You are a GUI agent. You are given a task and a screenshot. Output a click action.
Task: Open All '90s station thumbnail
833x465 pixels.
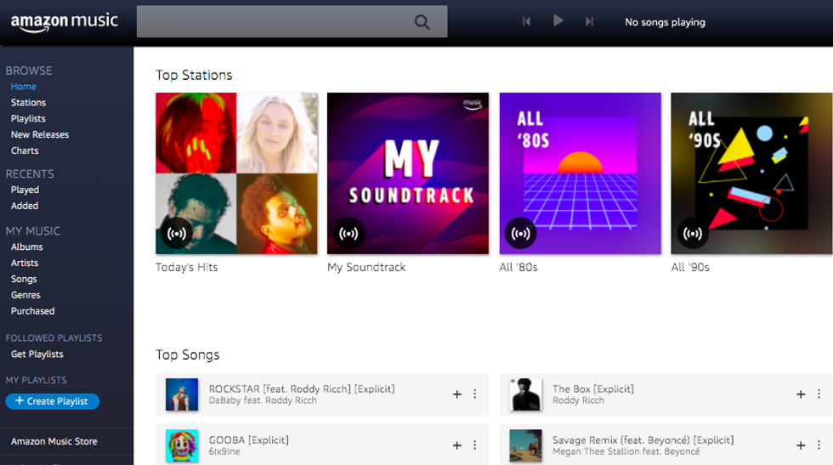point(751,173)
